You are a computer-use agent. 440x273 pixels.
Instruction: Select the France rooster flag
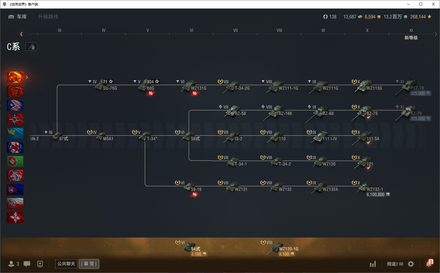tap(15, 147)
